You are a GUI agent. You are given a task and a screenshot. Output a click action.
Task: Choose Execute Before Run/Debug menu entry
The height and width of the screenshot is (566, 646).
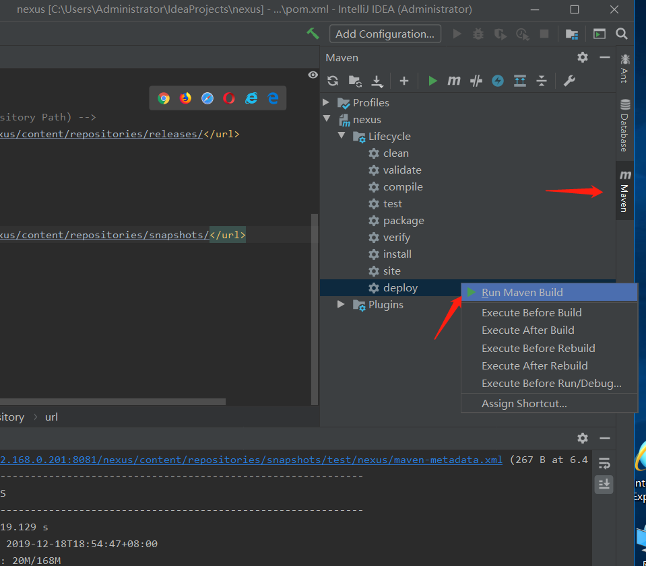click(x=549, y=384)
